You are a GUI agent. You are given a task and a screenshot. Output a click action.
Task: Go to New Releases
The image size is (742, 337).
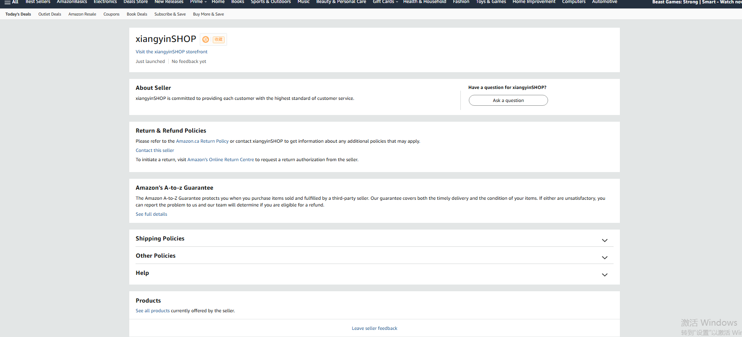coord(169,2)
